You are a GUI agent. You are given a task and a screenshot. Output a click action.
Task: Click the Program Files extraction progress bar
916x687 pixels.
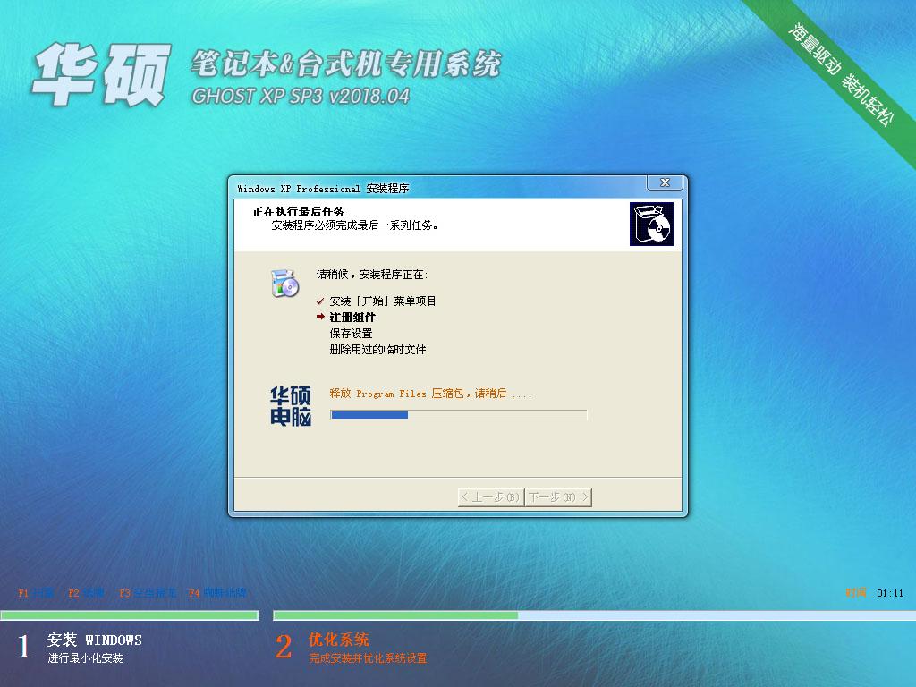click(x=457, y=414)
